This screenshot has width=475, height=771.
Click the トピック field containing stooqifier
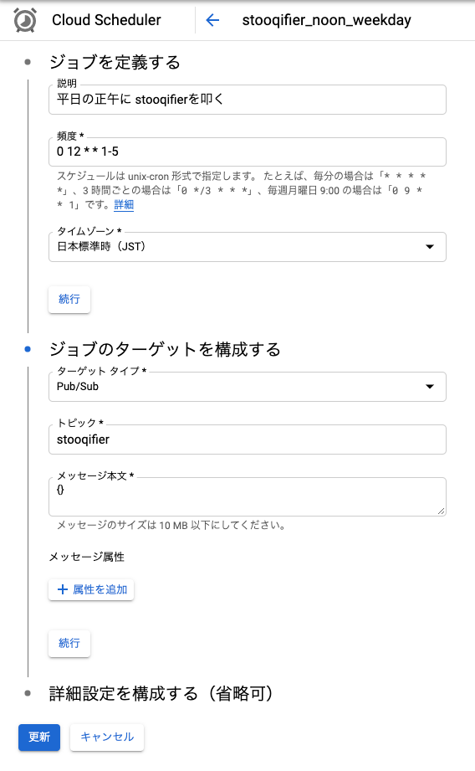click(247, 439)
